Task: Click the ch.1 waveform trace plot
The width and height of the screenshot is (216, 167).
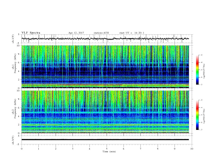Action: pyautogui.click(x=105, y=39)
